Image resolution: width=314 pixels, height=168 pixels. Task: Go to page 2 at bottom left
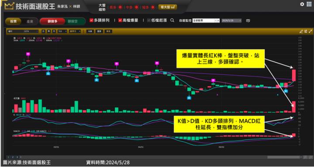13,157
